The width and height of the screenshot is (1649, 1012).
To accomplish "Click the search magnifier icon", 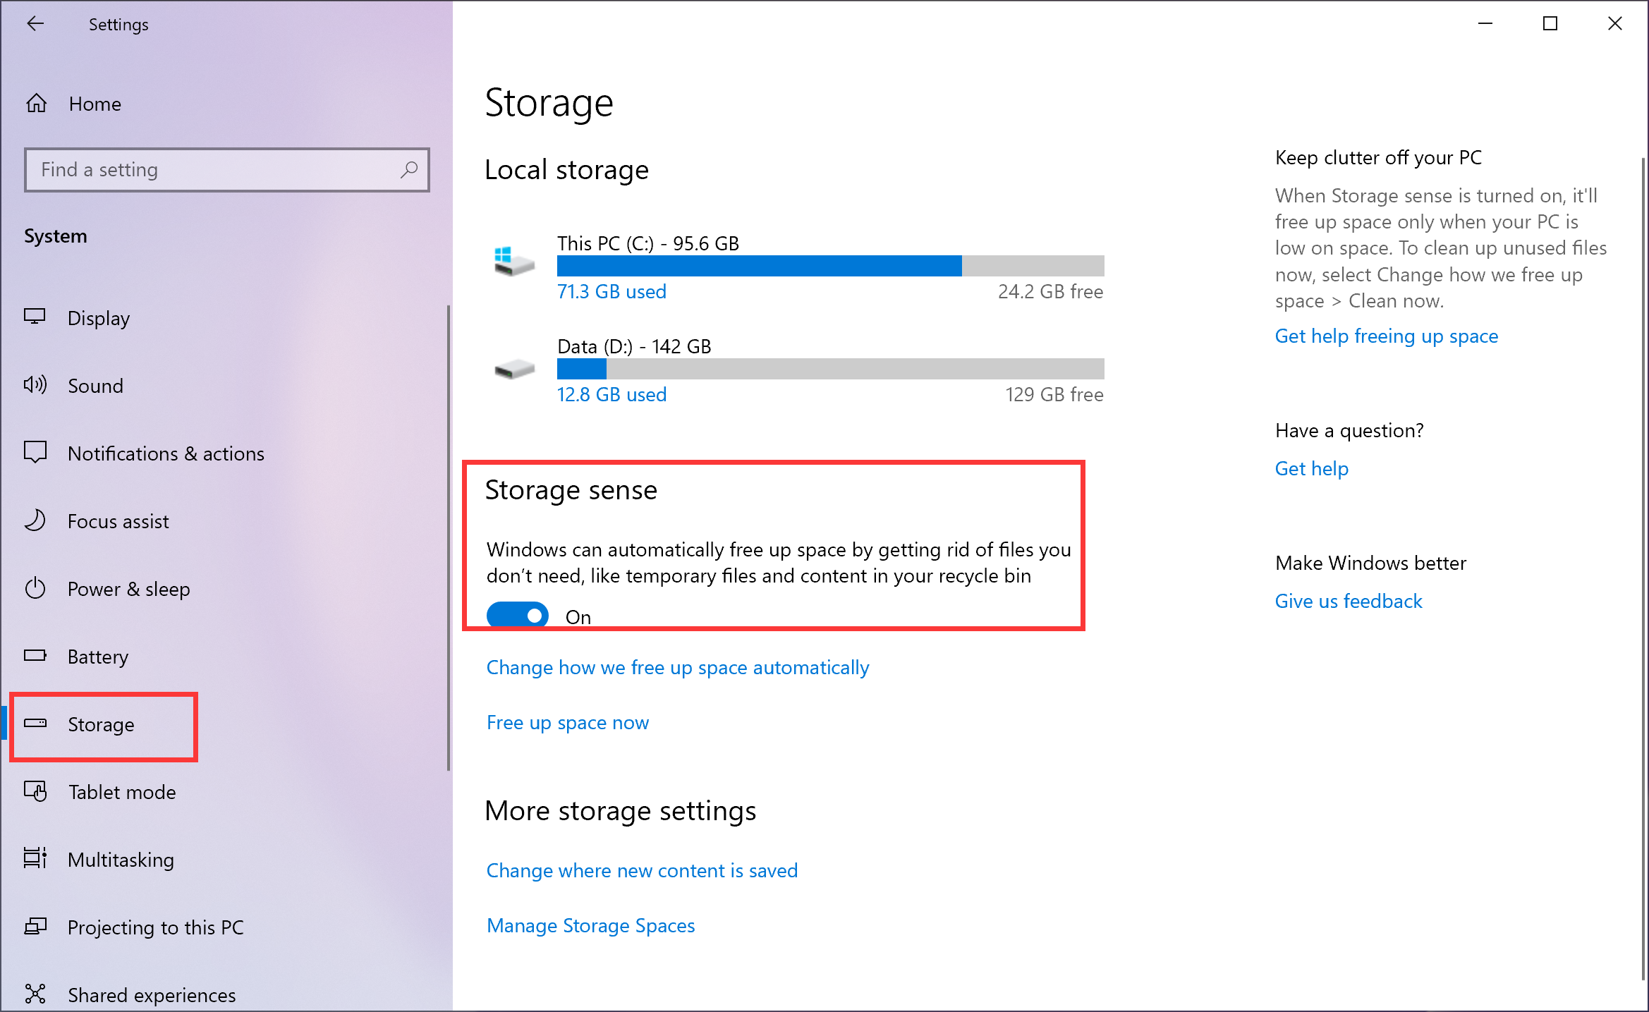I will coord(409,169).
